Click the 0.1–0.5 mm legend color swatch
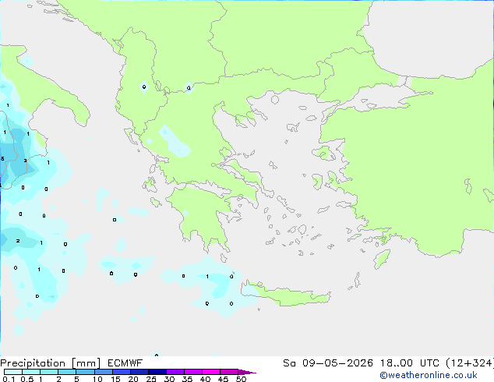 (x=13, y=372)
